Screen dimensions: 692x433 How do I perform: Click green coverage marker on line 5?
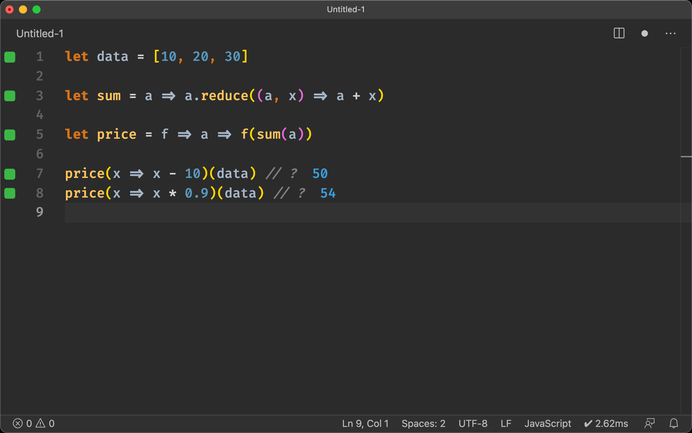coord(10,135)
